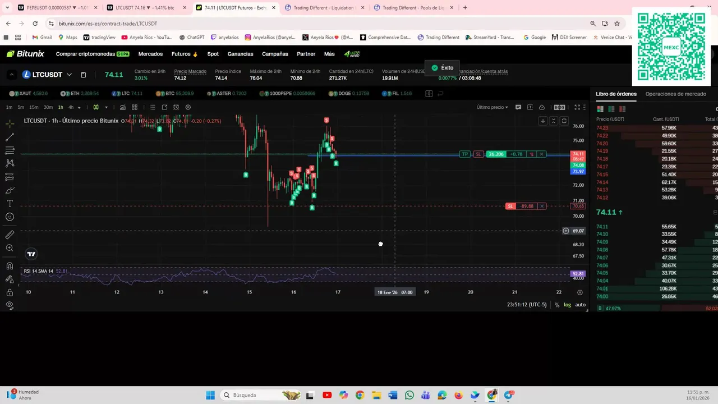
Task: Show asks-only order book view
Action: tap(623, 109)
